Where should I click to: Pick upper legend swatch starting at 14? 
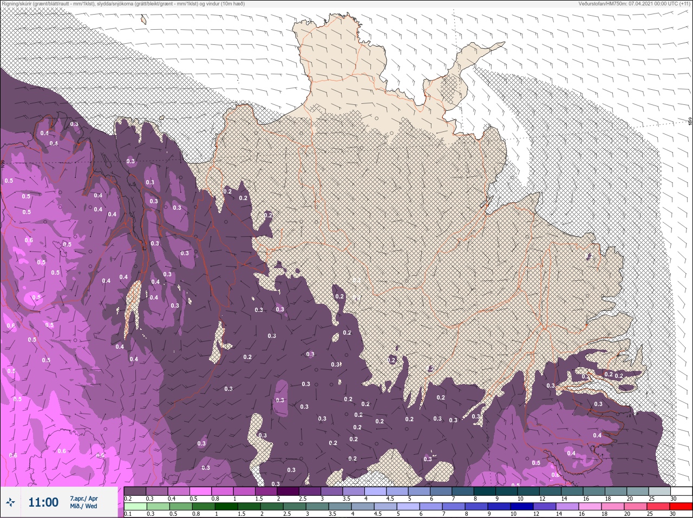point(572,491)
